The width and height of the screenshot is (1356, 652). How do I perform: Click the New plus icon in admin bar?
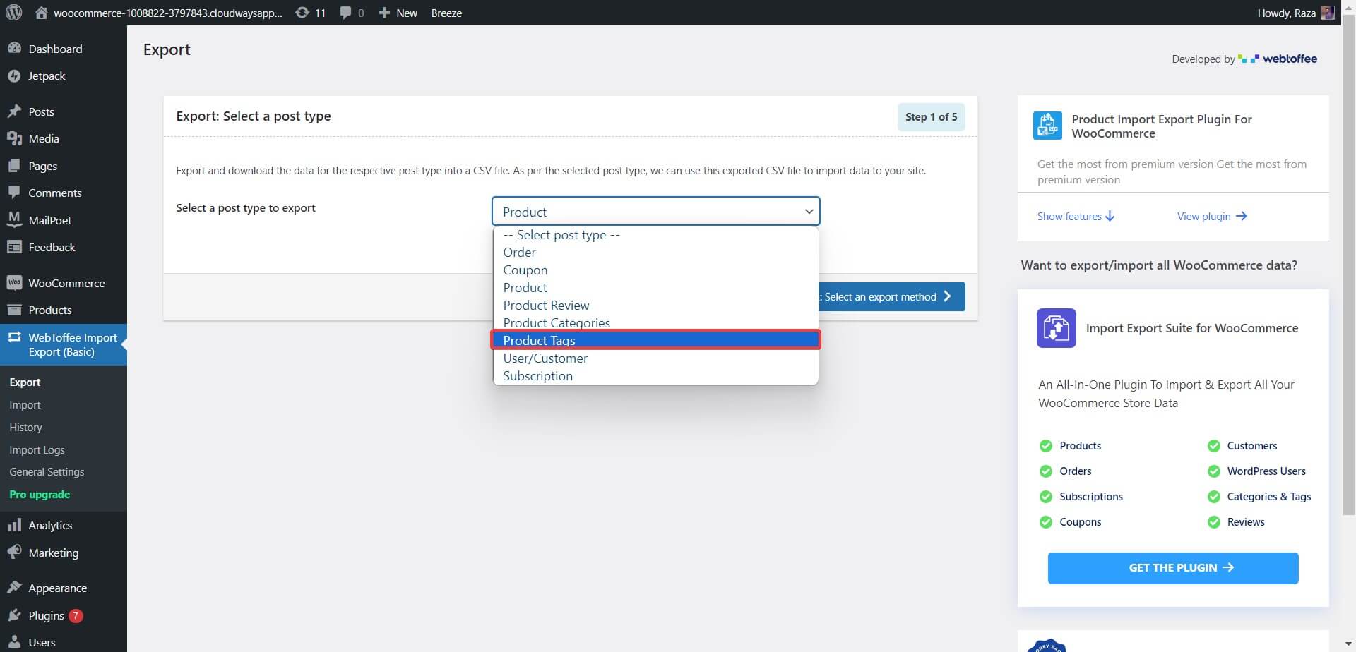coord(384,13)
